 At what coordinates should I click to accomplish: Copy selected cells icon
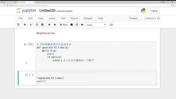[x=37, y=25]
